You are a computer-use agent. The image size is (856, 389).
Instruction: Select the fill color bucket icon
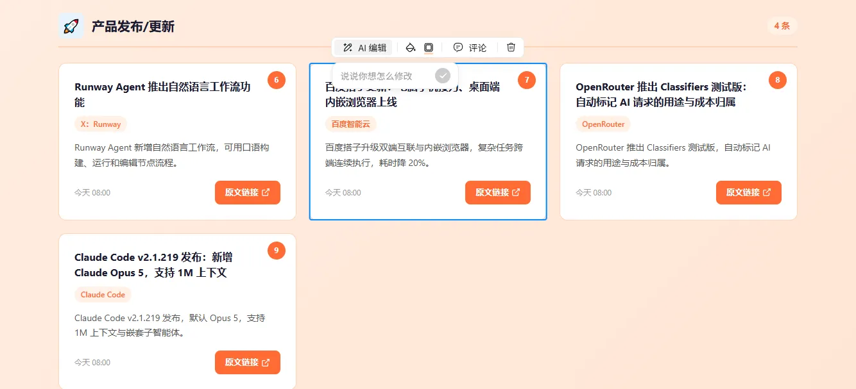click(411, 47)
